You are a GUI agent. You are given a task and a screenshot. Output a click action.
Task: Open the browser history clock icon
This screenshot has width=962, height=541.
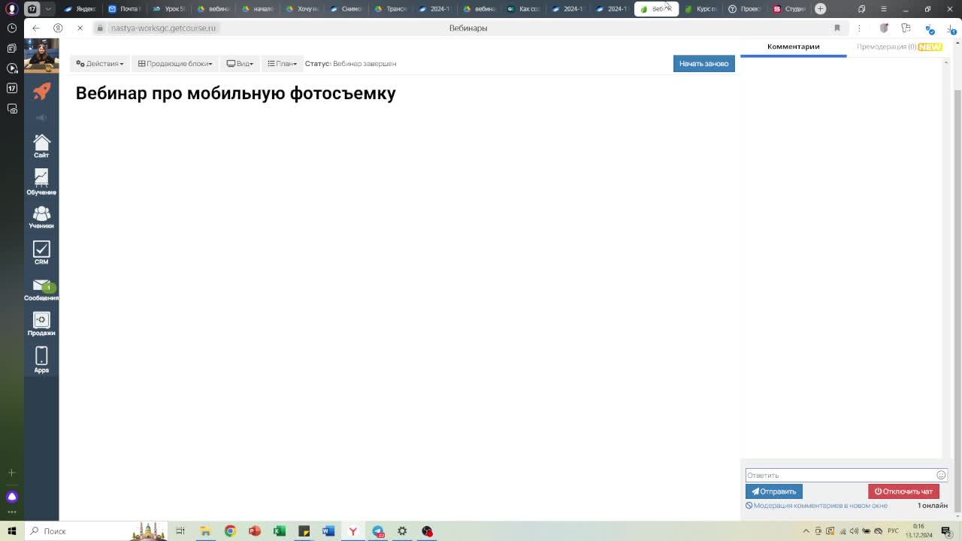pyautogui.click(x=11, y=28)
